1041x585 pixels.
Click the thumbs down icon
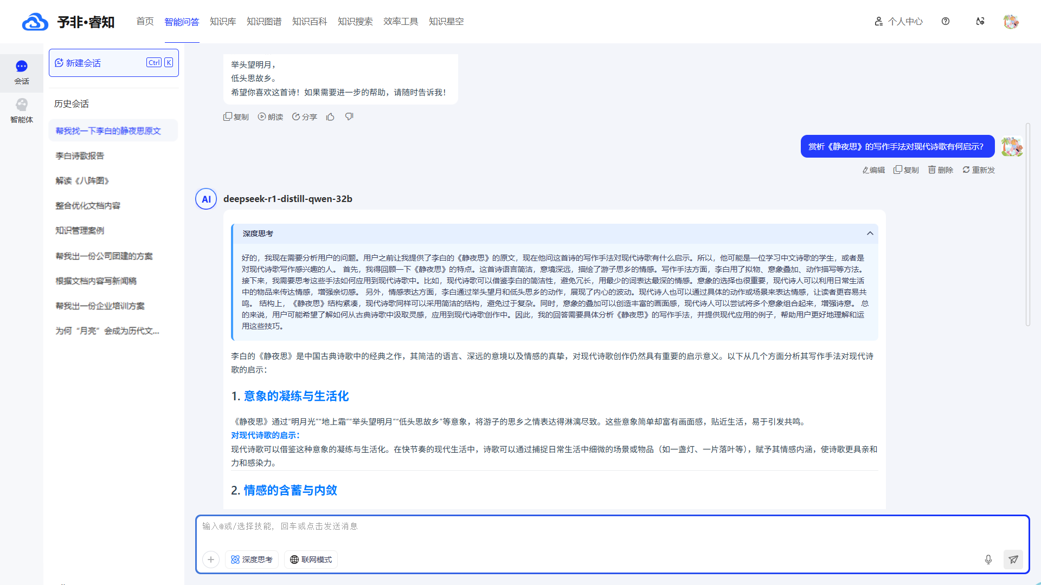point(349,117)
